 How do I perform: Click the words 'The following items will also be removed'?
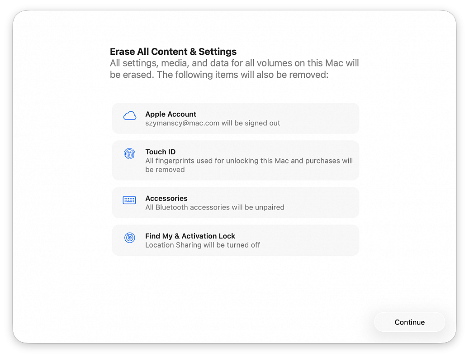click(242, 75)
